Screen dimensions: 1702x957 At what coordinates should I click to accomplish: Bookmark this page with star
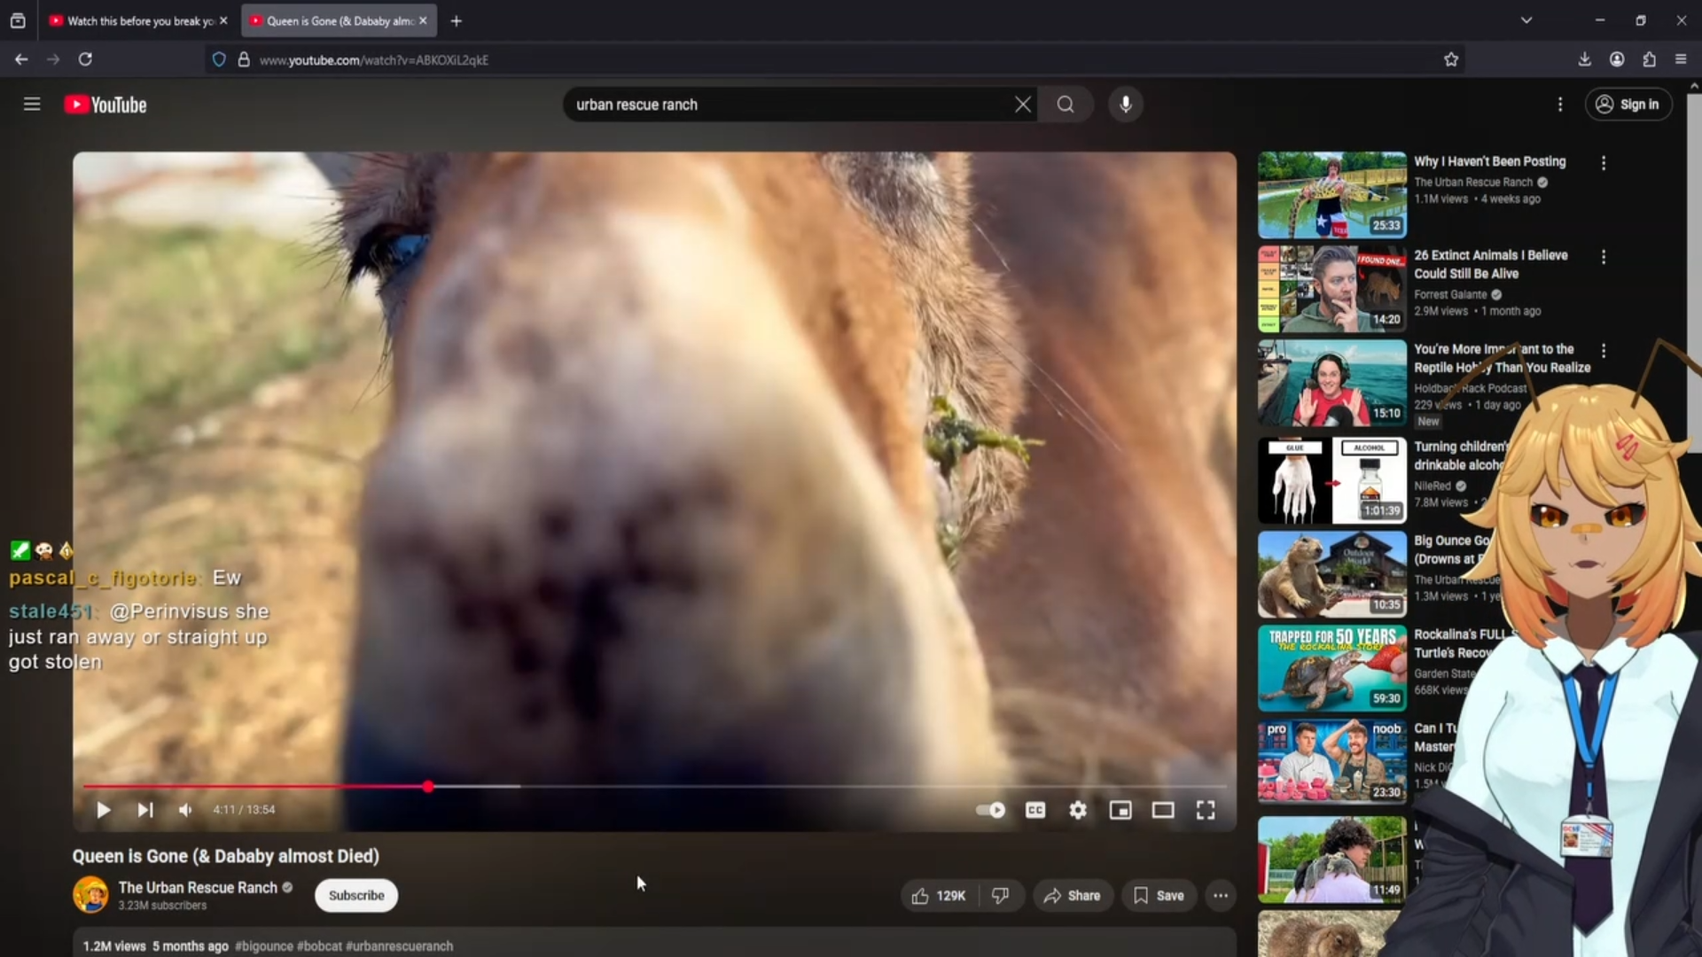click(x=1451, y=59)
